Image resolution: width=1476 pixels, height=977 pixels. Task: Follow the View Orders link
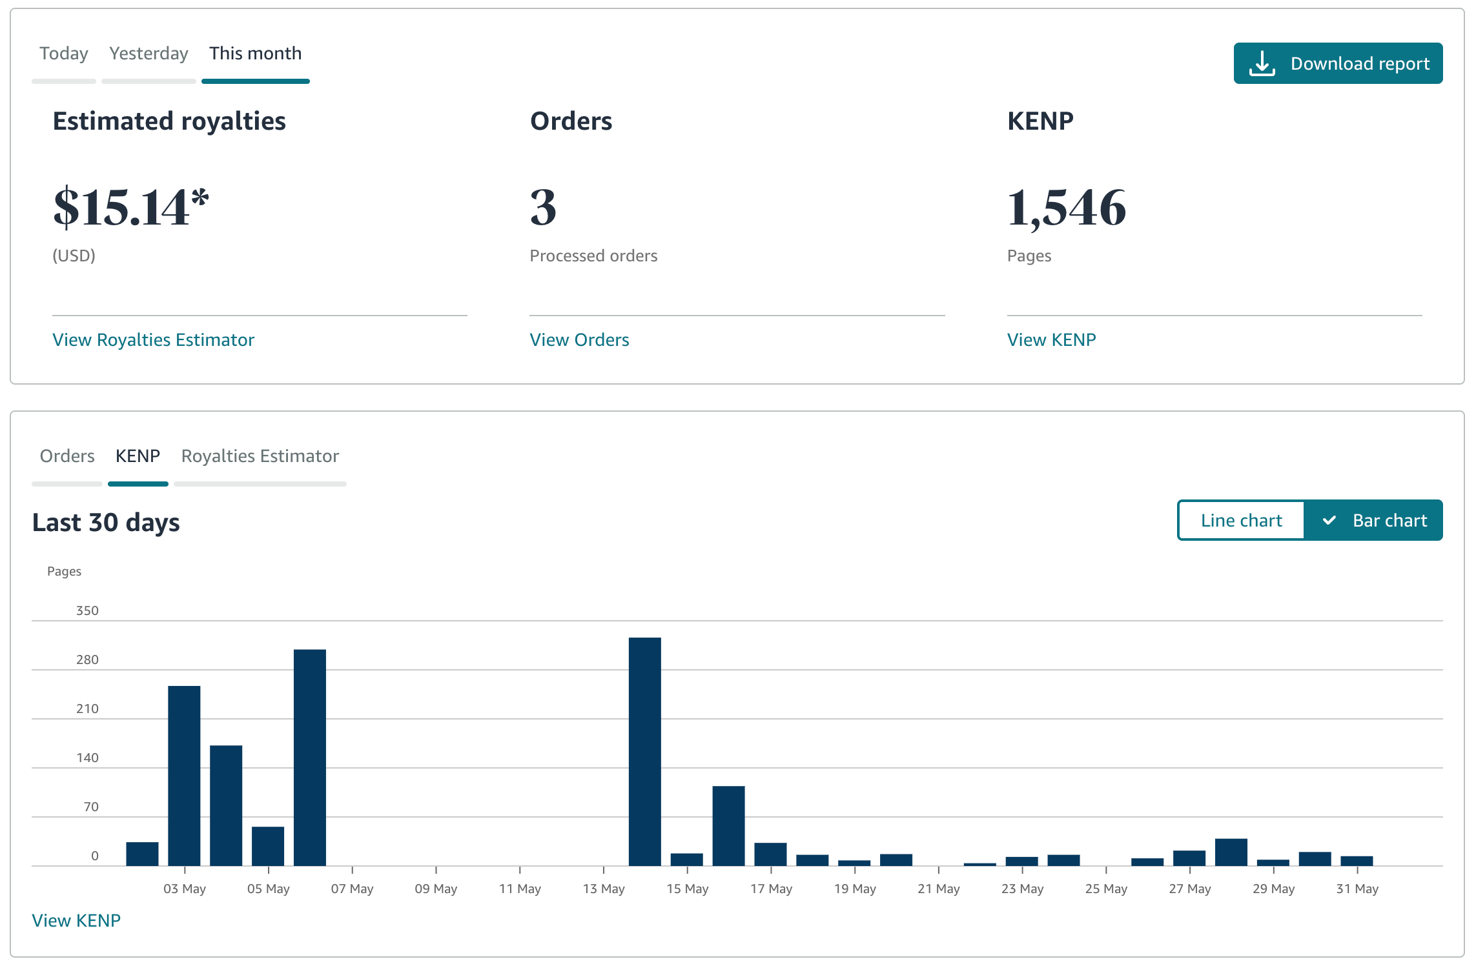pos(579,340)
